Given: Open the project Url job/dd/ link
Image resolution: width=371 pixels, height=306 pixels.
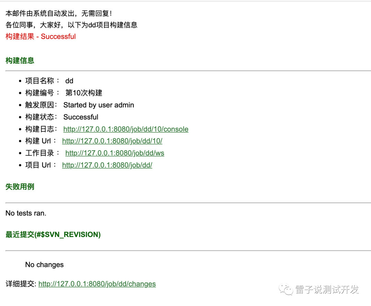Looking at the screenshot, I should point(107,165).
